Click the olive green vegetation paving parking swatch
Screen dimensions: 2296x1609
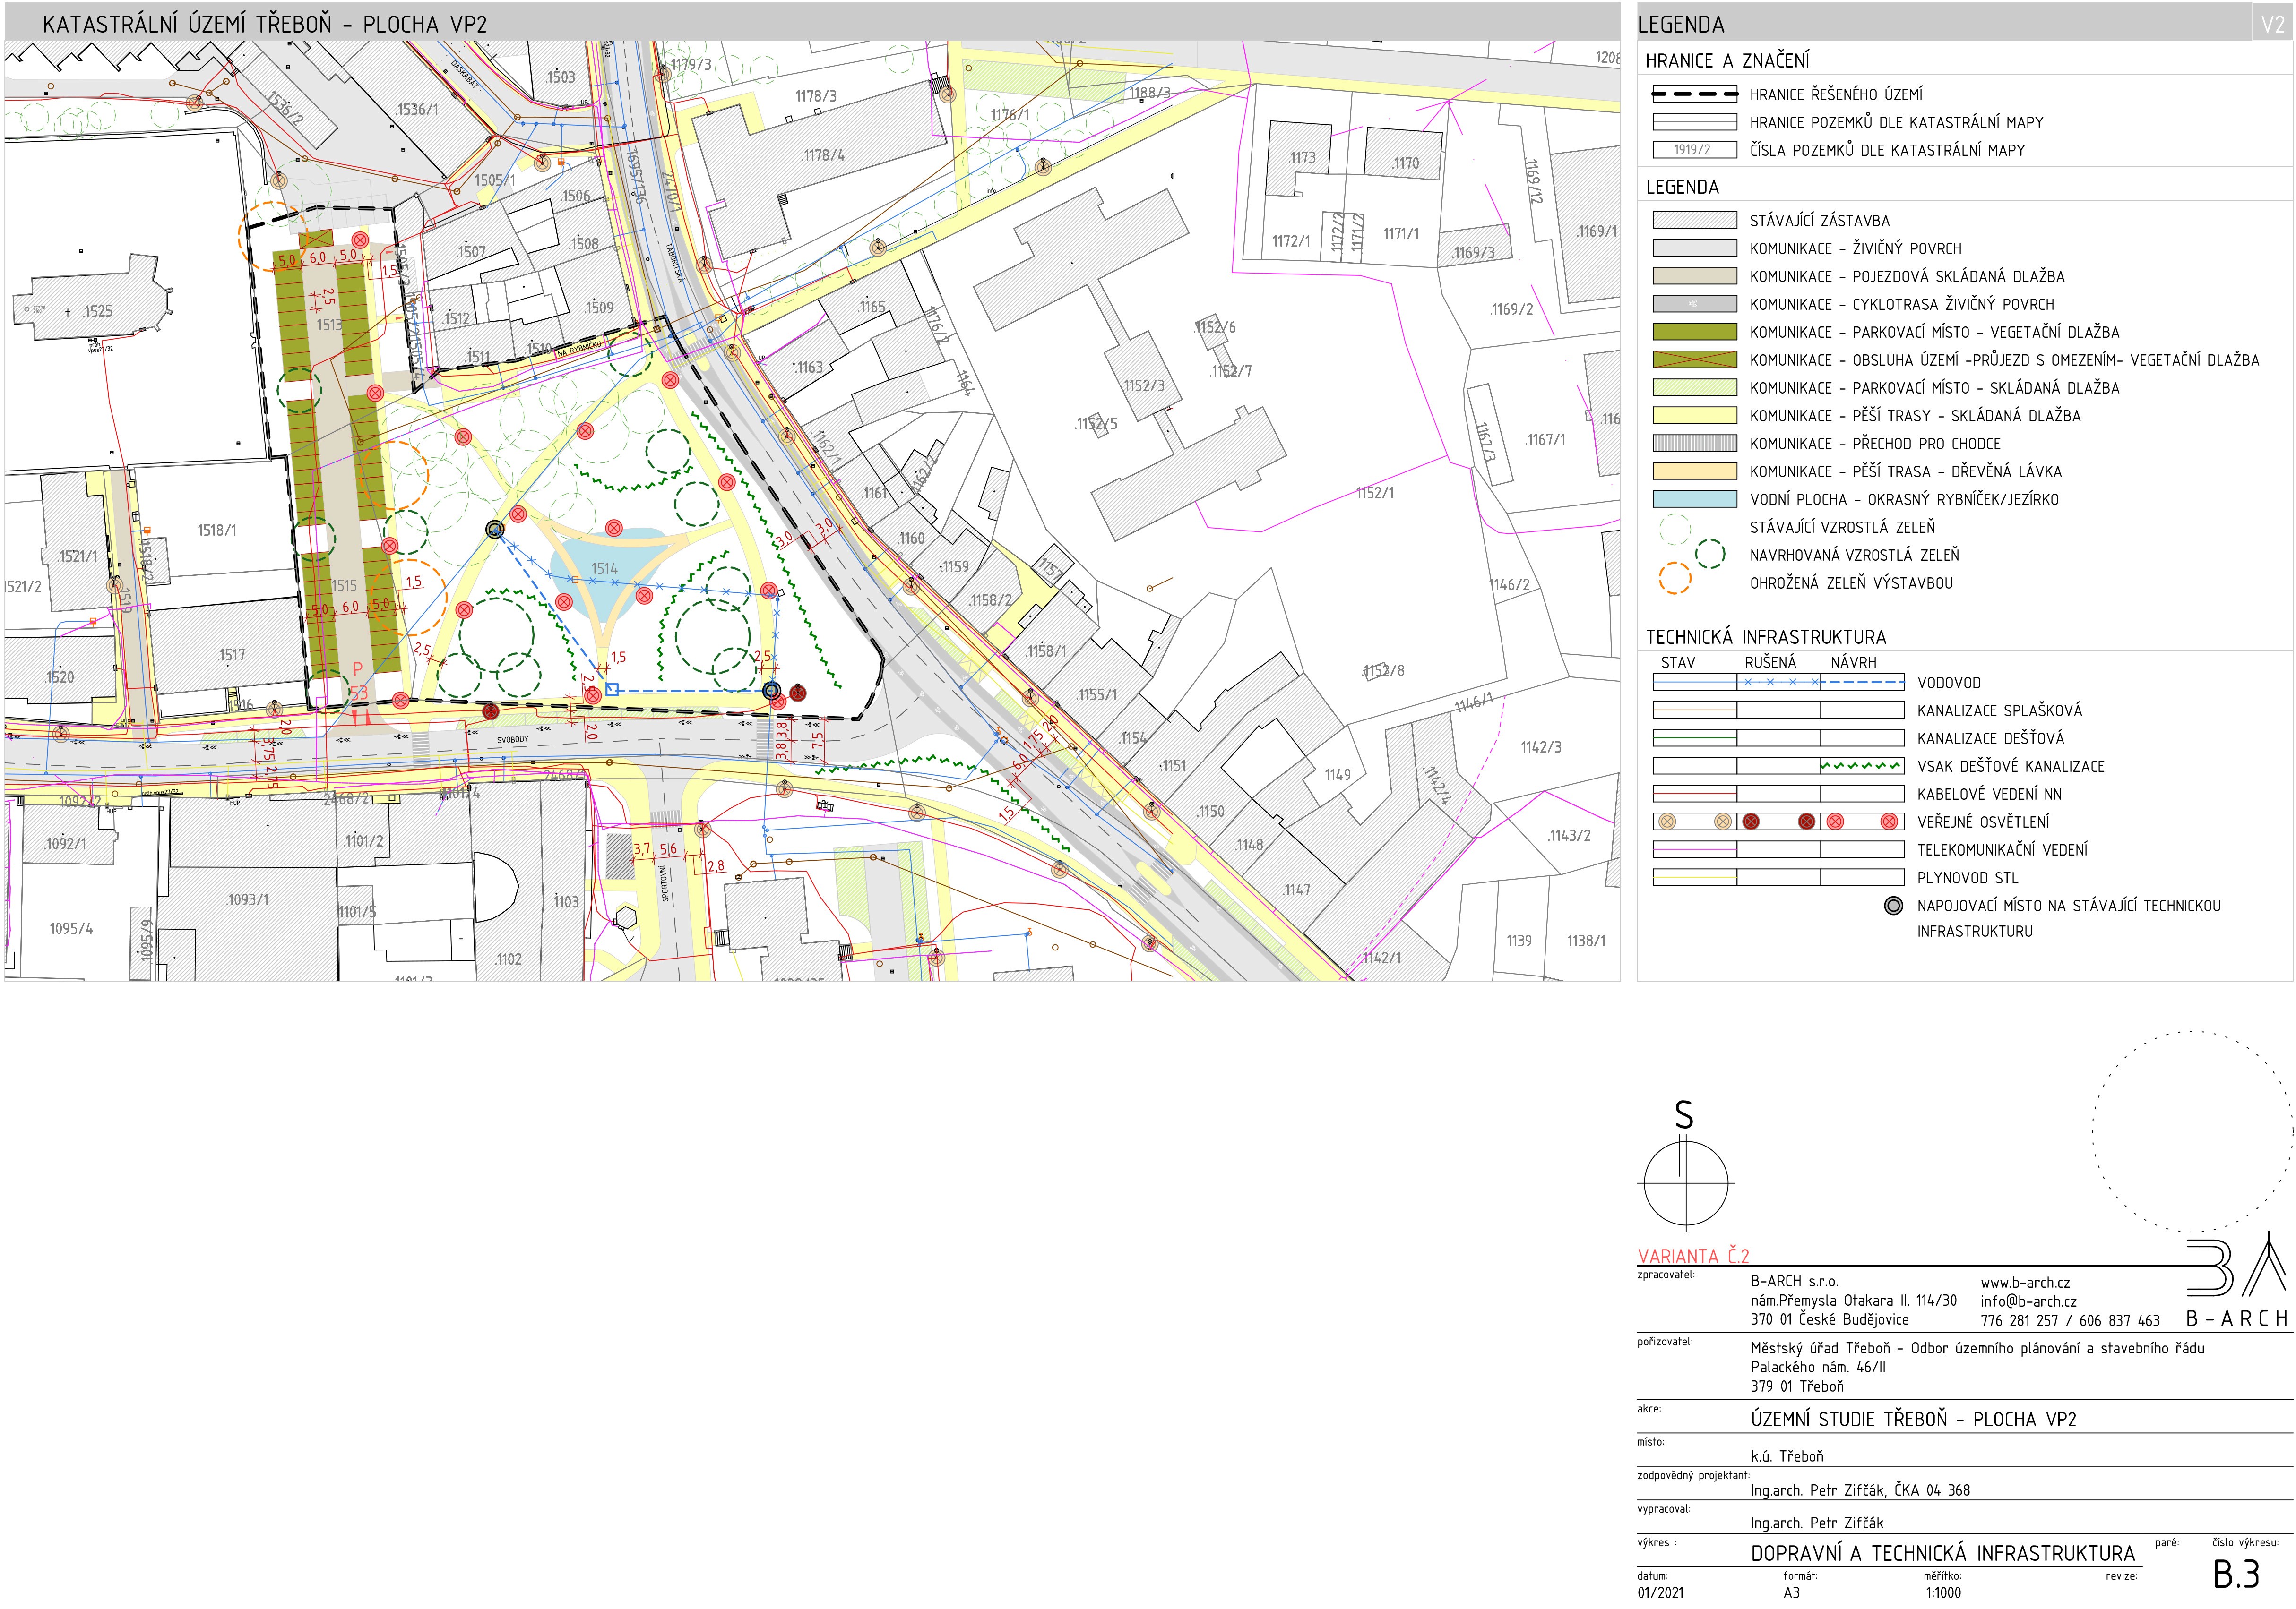click(x=1694, y=332)
